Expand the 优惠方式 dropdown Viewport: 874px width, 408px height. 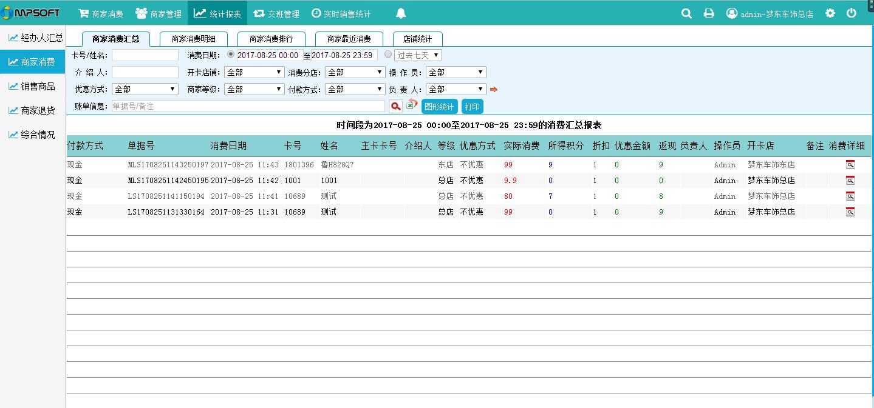145,89
